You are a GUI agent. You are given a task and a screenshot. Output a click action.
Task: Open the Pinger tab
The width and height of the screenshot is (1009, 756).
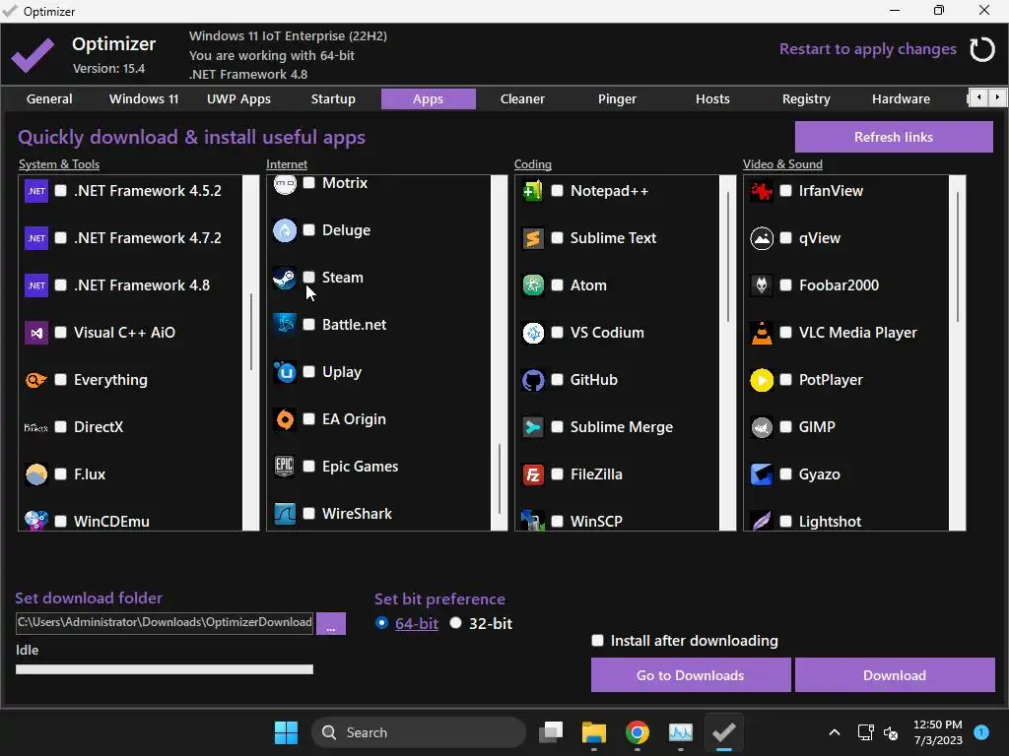(x=617, y=99)
